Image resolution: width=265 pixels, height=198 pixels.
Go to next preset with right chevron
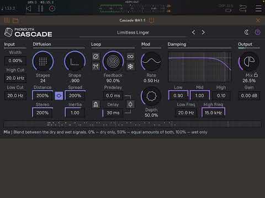coord(203,32)
